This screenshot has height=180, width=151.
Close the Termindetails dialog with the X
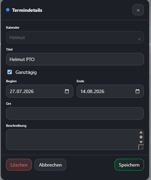[138, 10]
